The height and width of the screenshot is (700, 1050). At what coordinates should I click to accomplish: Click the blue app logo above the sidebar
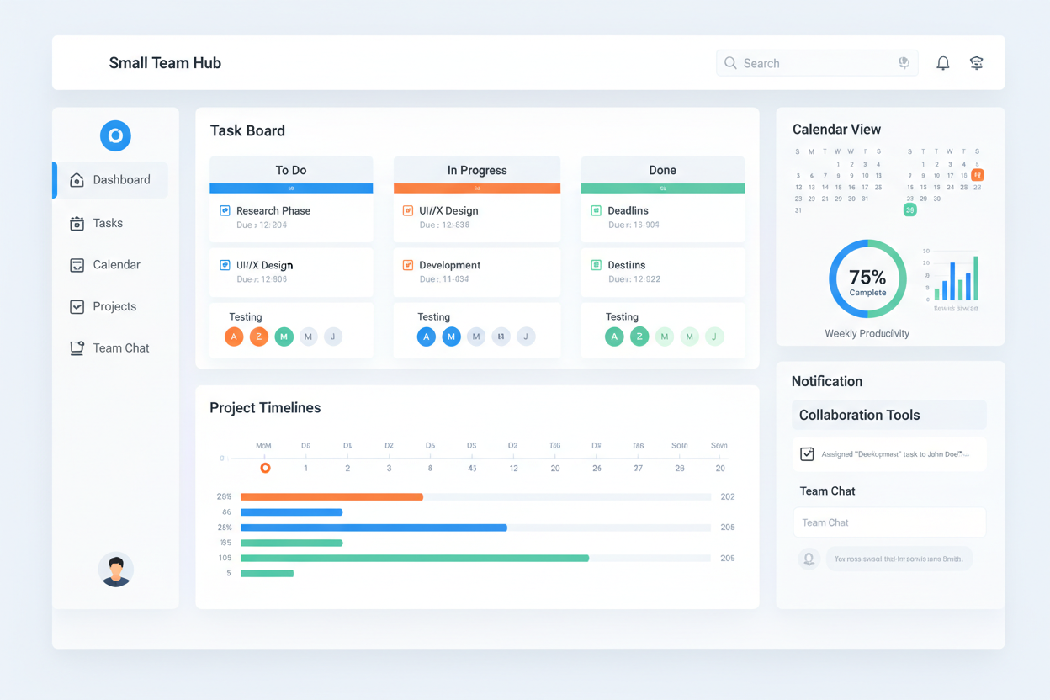click(115, 135)
